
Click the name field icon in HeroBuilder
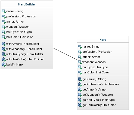click(x=4, y=11)
